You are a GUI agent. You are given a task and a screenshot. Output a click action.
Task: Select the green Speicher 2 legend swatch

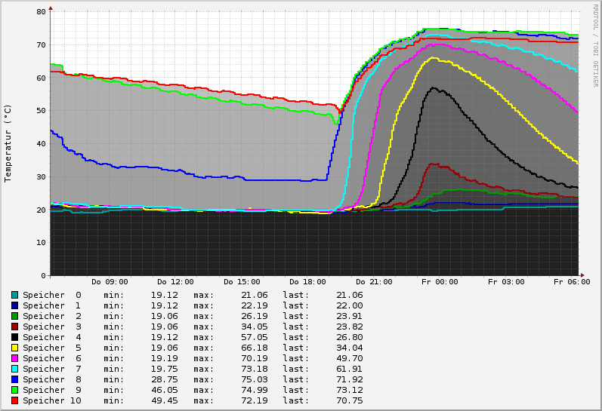pyautogui.click(x=14, y=316)
